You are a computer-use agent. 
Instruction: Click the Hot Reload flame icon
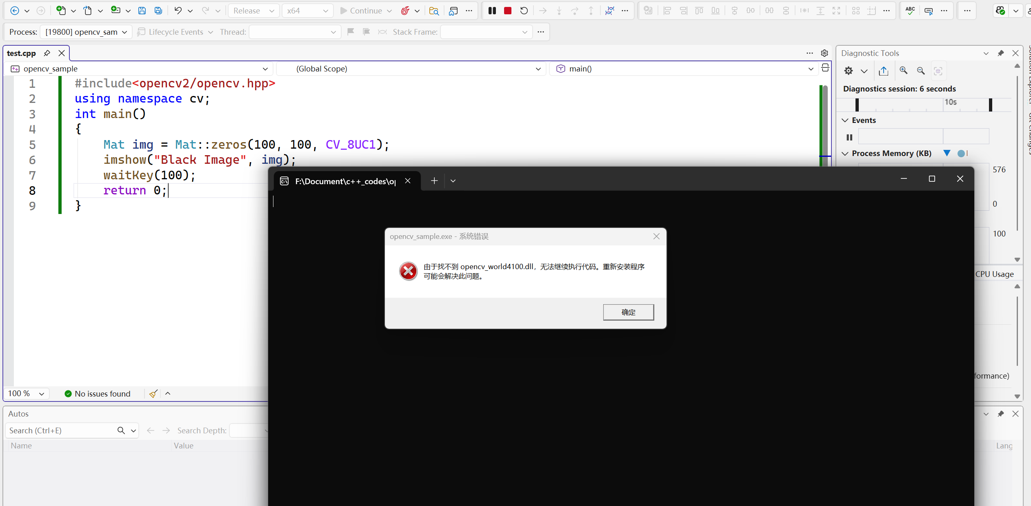pos(405,11)
